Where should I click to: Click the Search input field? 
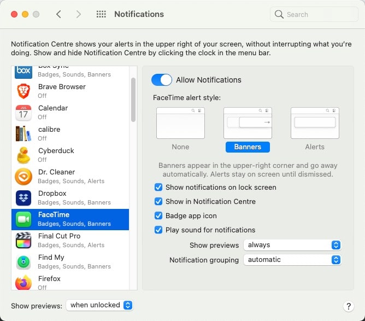click(x=314, y=14)
